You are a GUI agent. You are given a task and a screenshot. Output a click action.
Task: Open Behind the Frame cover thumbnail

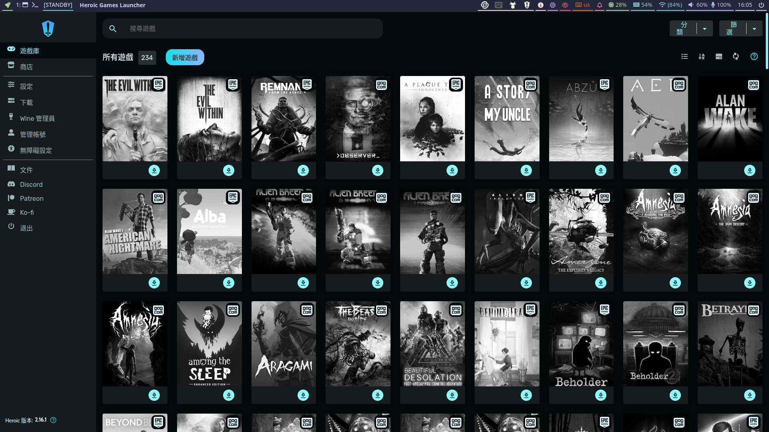click(x=507, y=344)
